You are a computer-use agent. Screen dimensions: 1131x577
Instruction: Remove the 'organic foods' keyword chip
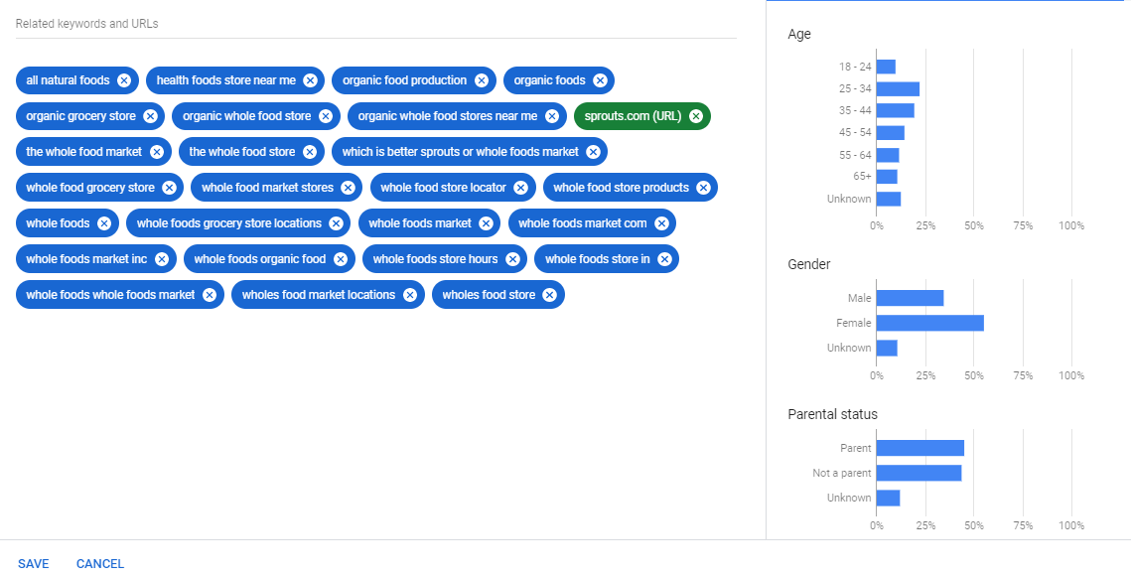point(599,80)
